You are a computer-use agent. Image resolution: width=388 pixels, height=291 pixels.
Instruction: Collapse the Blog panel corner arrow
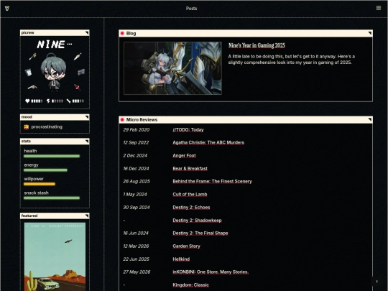point(370,33)
